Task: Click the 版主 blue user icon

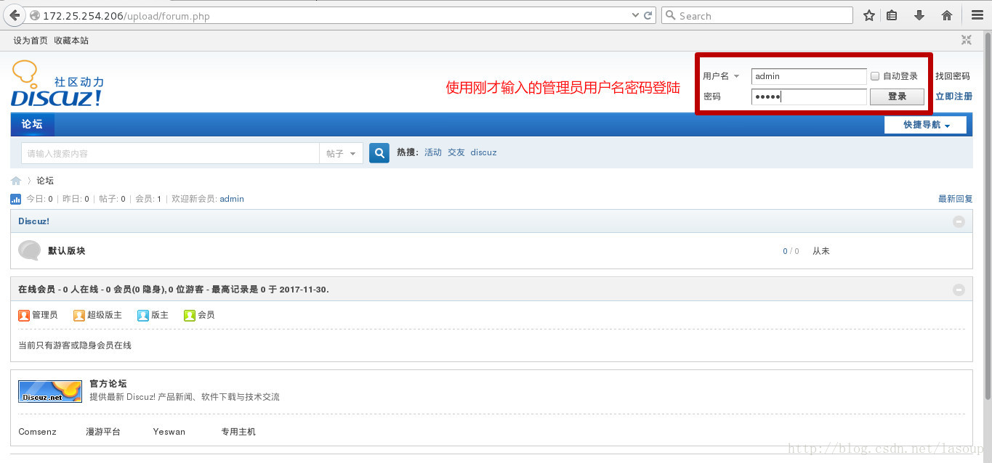Action: click(x=143, y=316)
